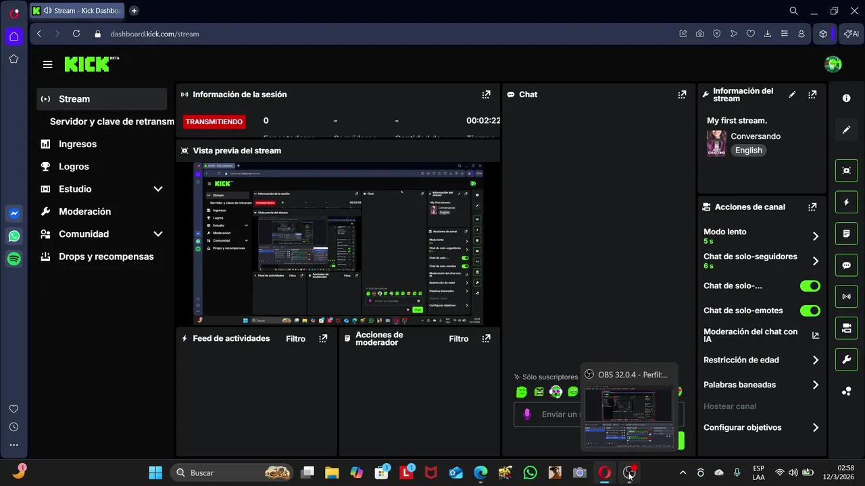
Task: Toggle the Chat de solo-... switch
Action: click(x=810, y=286)
